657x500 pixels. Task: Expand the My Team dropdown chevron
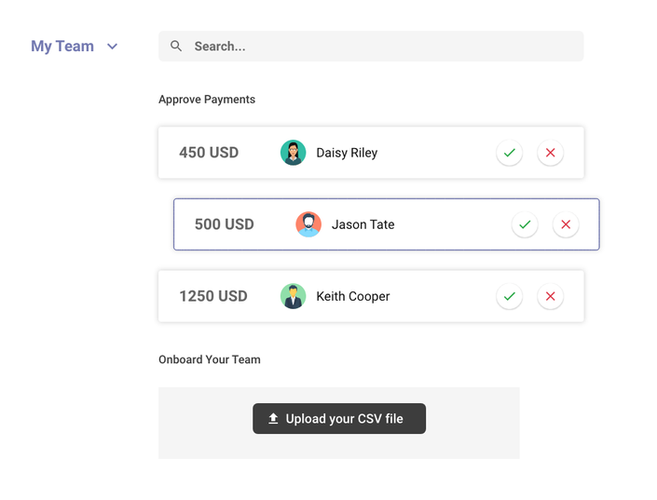pos(113,47)
